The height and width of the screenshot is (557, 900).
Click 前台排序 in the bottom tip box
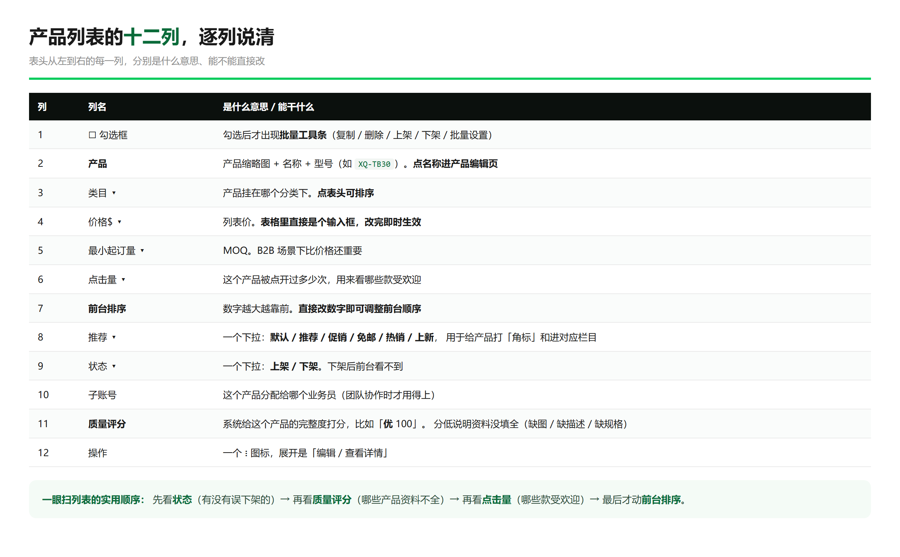click(x=661, y=500)
